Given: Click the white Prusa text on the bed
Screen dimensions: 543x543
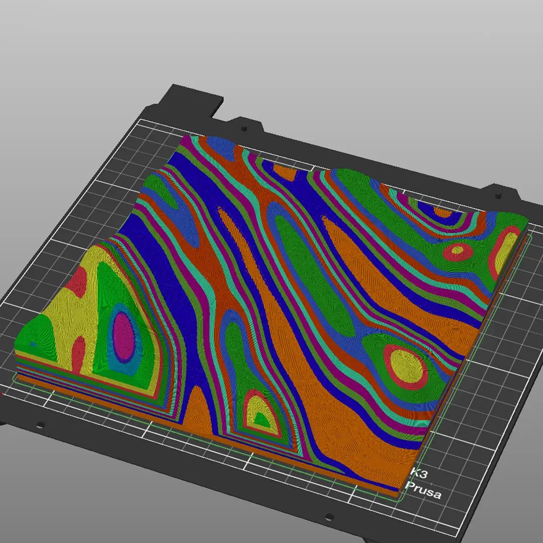Looking at the screenshot, I should 424,490.
